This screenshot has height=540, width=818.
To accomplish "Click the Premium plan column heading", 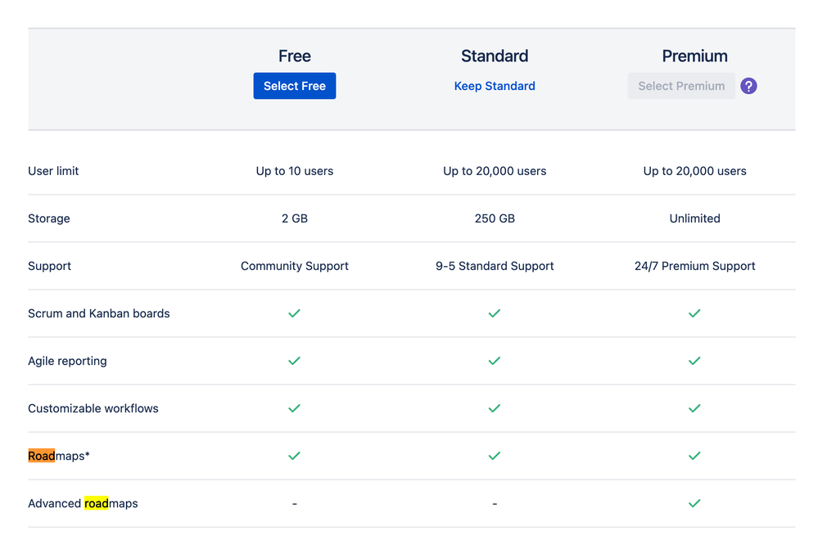I will tap(694, 56).
